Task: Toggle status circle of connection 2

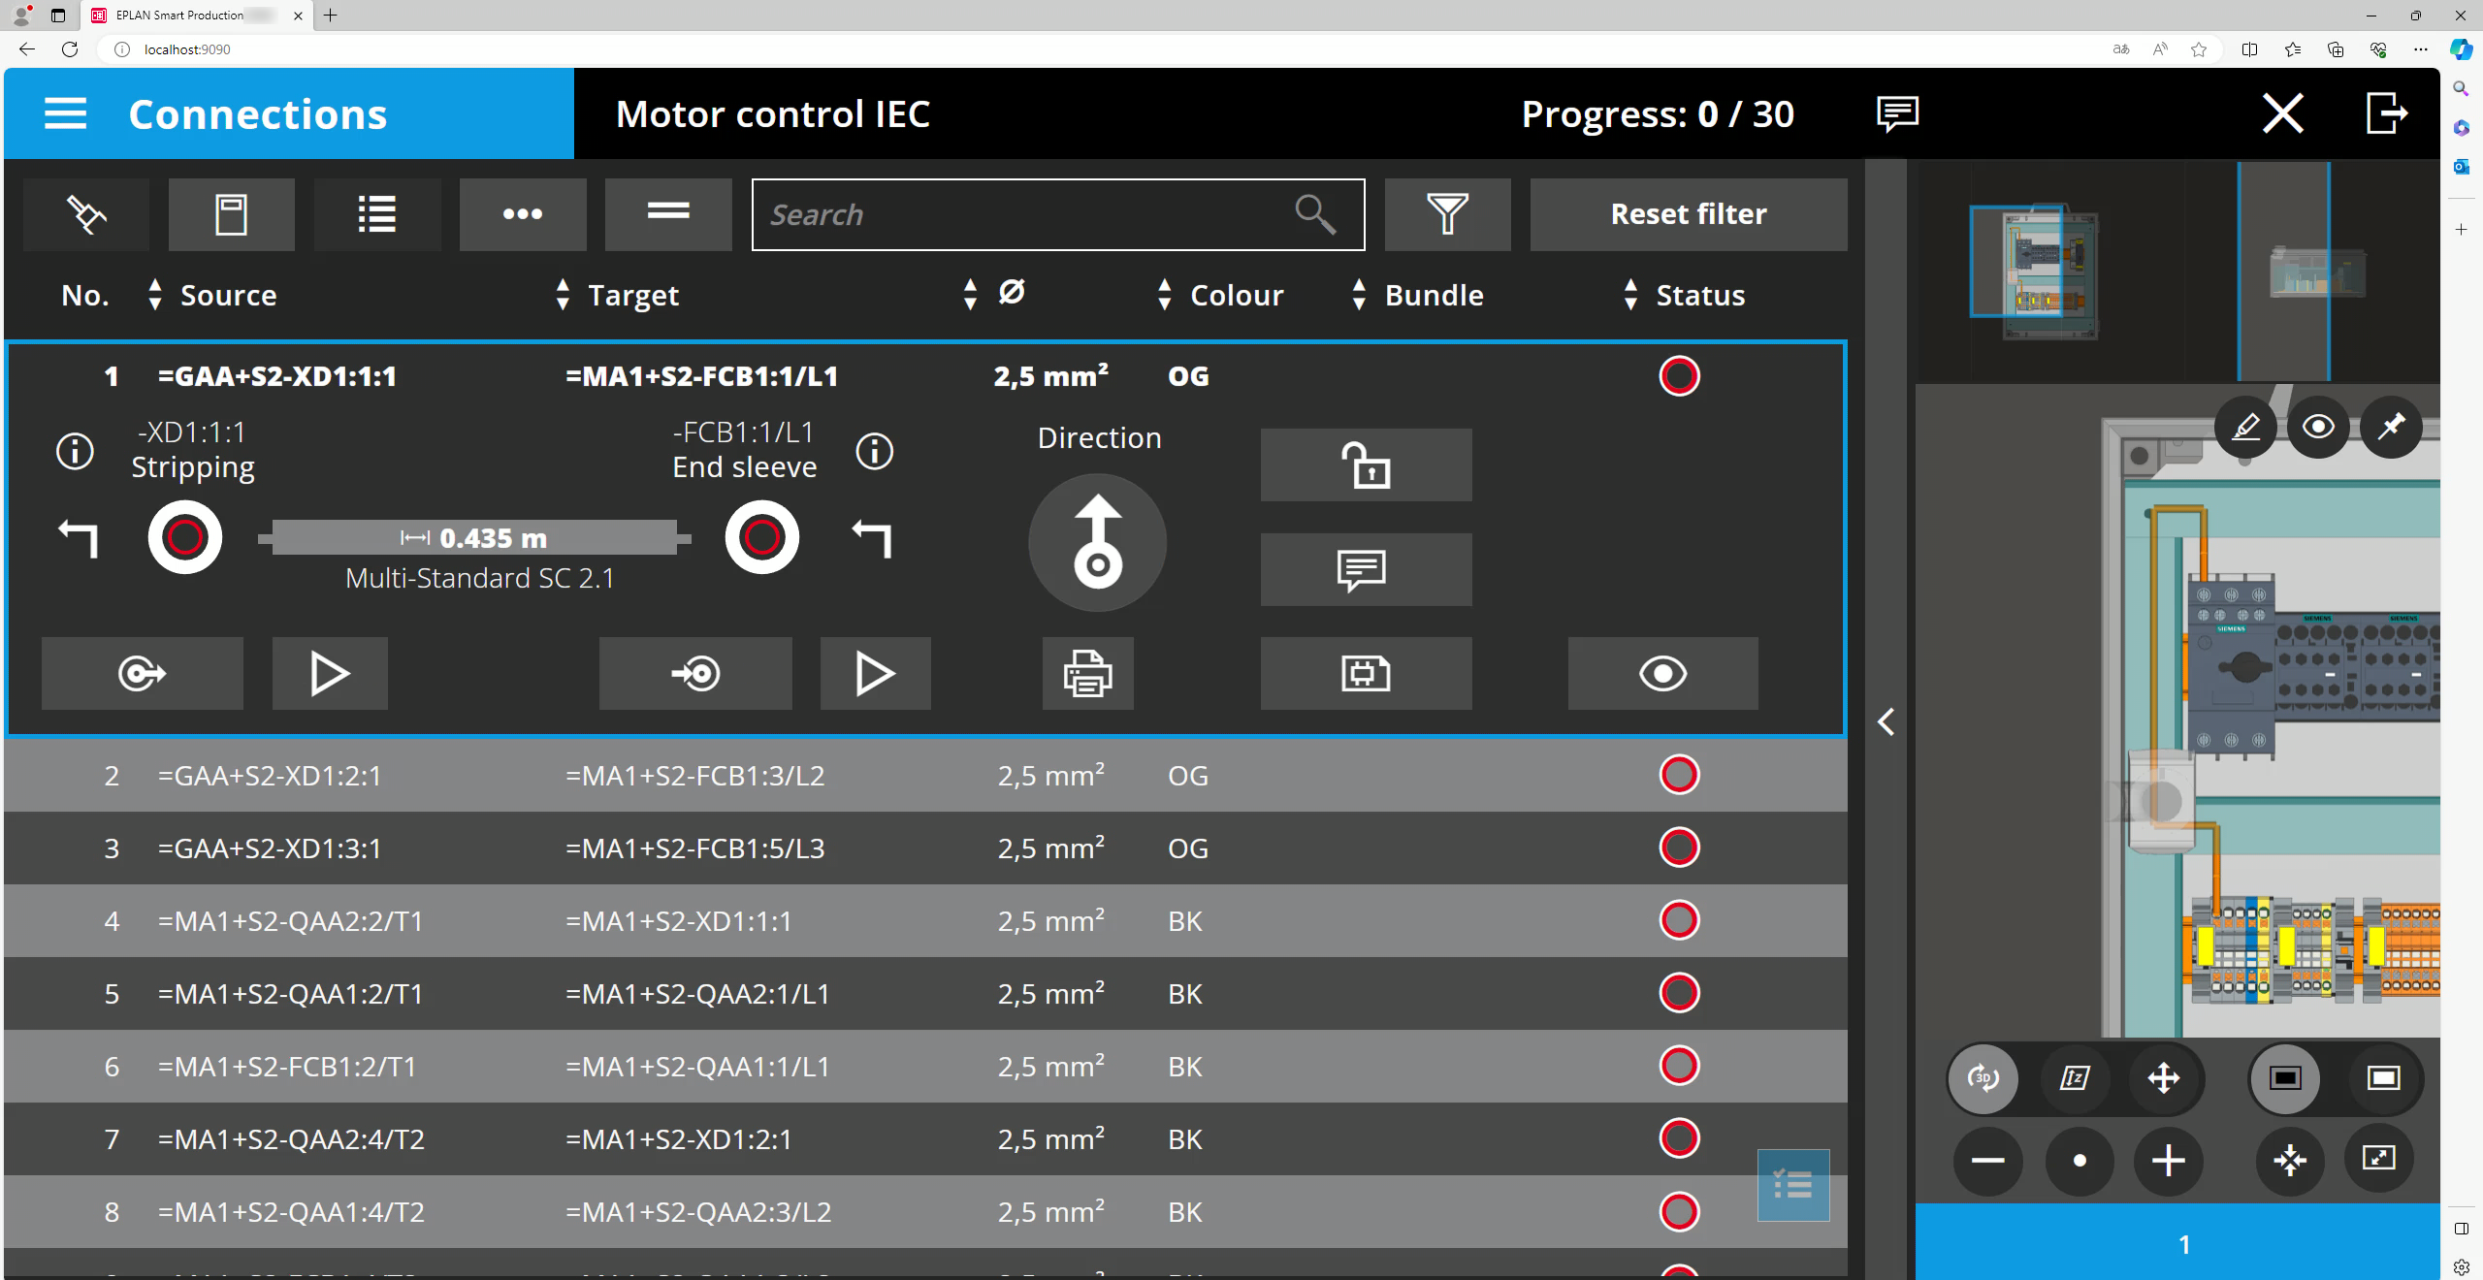Action: [1679, 775]
